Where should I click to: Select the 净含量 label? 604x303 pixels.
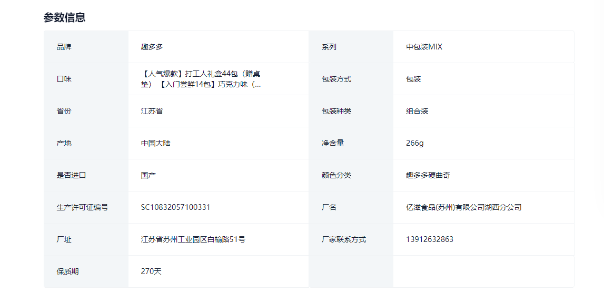coord(333,143)
